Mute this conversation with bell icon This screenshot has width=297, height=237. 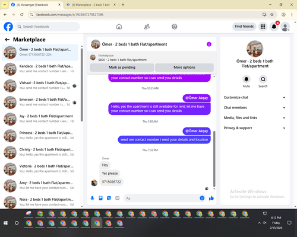click(247, 79)
